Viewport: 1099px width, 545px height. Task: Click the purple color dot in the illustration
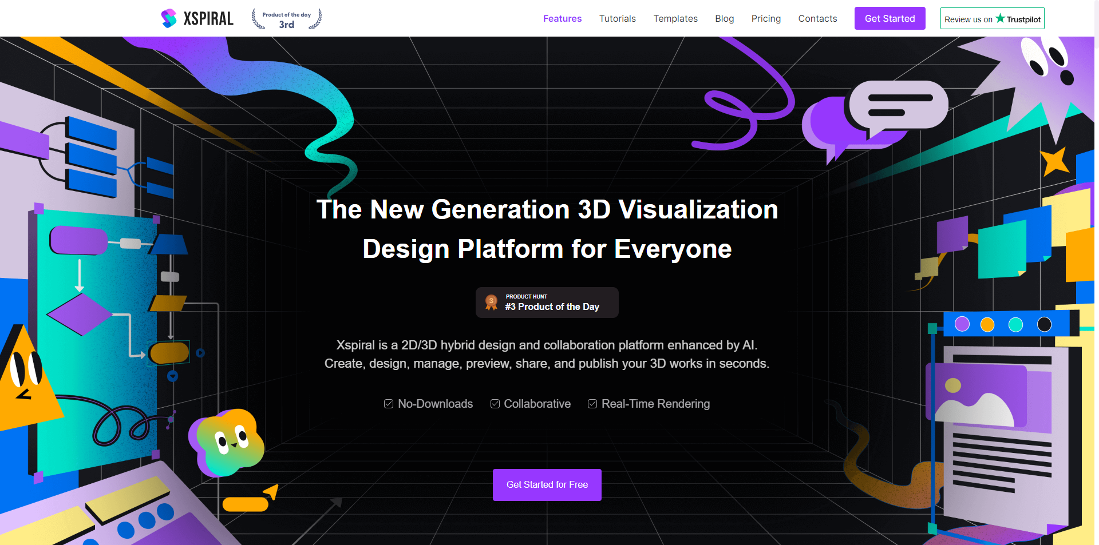click(x=962, y=324)
